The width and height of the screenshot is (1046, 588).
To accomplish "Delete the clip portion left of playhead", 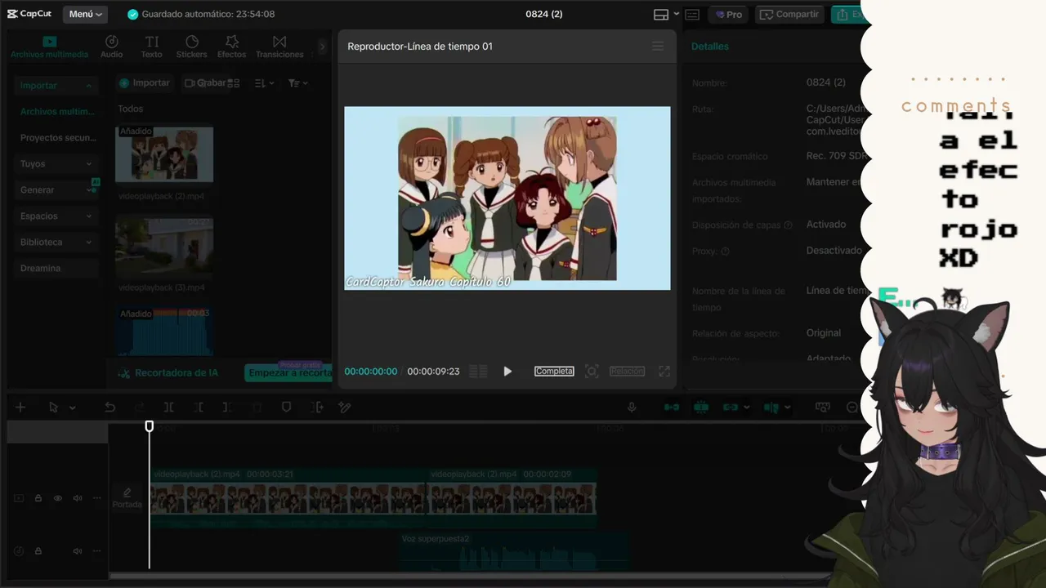I will pyautogui.click(x=198, y=407).
